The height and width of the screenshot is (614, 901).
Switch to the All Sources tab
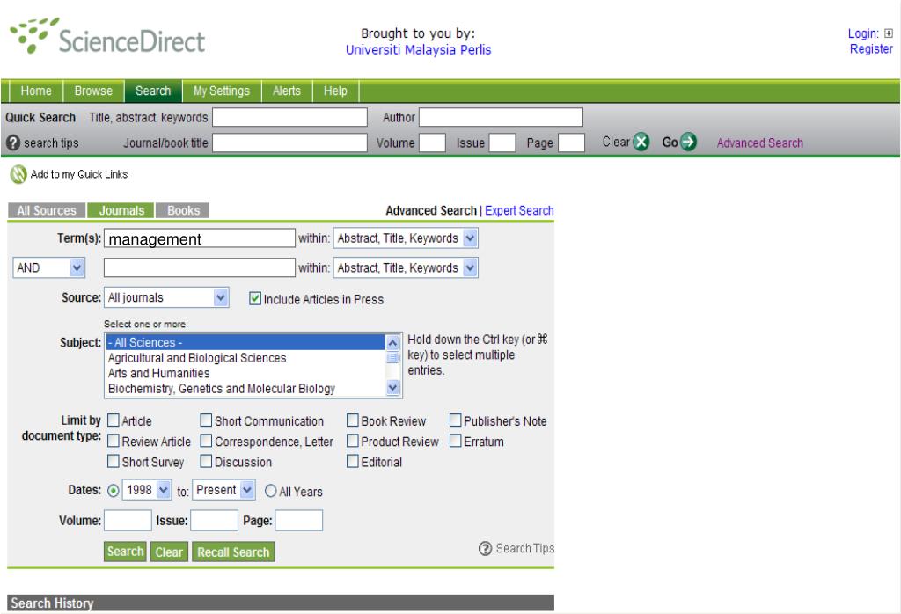point(47,210)
